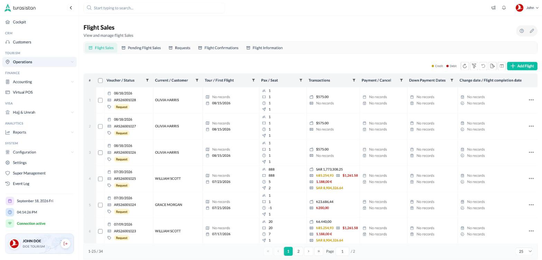The height and width of the screenshot is (260, 542).
Task: Toggle the select-all header checkbox
Action: pos(100,80)
